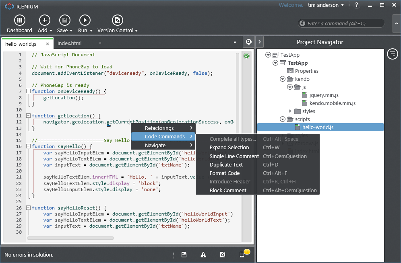The width and height of the screenshot is (401, 263).
Task: Collapse the kendo folder
Action: tap(283, 79)
